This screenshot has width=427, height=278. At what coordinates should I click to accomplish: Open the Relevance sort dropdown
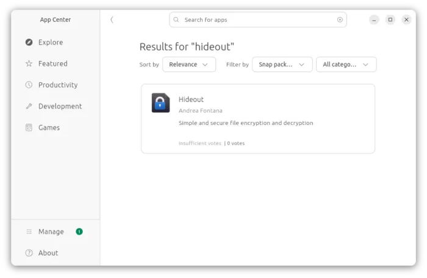click(x=189, y=65)
